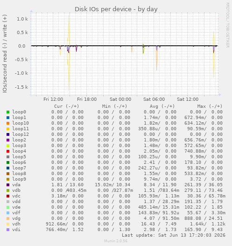The width and height of the screenshot is (232, 246).
Task: Click the 'Avg (-/+)' column header
Action: pyautogui.click(x=162, y=106)
